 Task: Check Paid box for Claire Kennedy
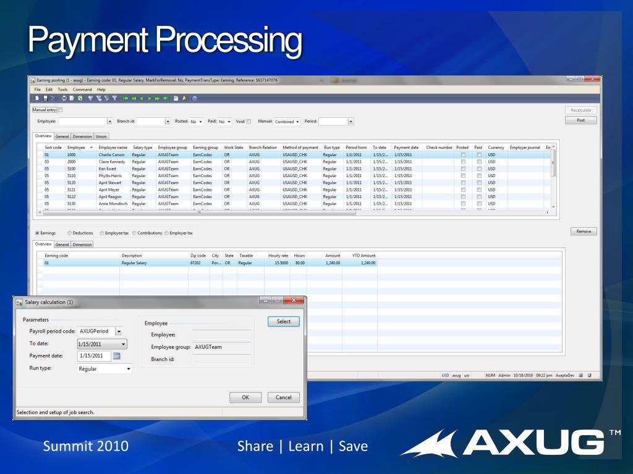point(479,162)
